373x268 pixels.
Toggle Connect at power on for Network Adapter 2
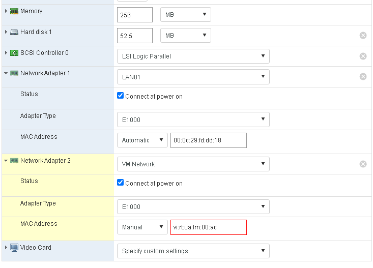pos(121,183)
